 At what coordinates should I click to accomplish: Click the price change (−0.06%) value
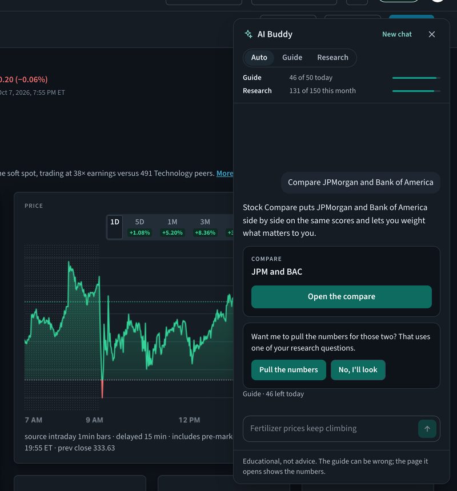pyautogui.click(x=31, y=79)
